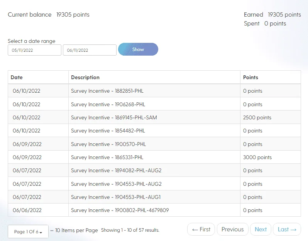Click the 2500 points value

(257, 117)
